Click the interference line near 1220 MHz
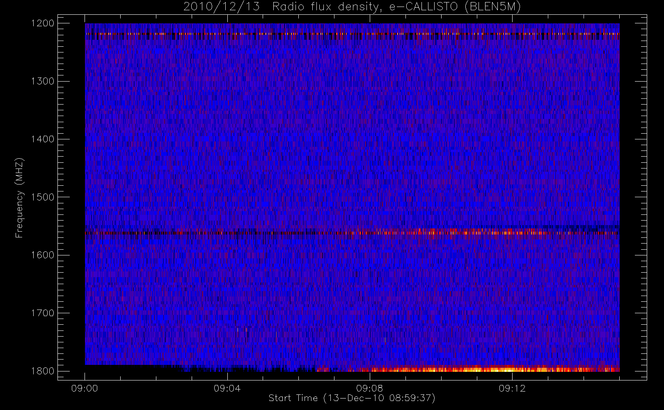The width and height of the screenshot is (664, 410). pos(352,34)
